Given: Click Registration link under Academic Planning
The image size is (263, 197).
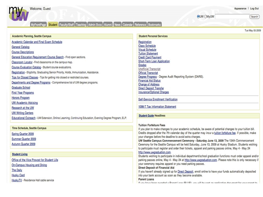Looking at the screenshot, I should click(x=18, y=72).
